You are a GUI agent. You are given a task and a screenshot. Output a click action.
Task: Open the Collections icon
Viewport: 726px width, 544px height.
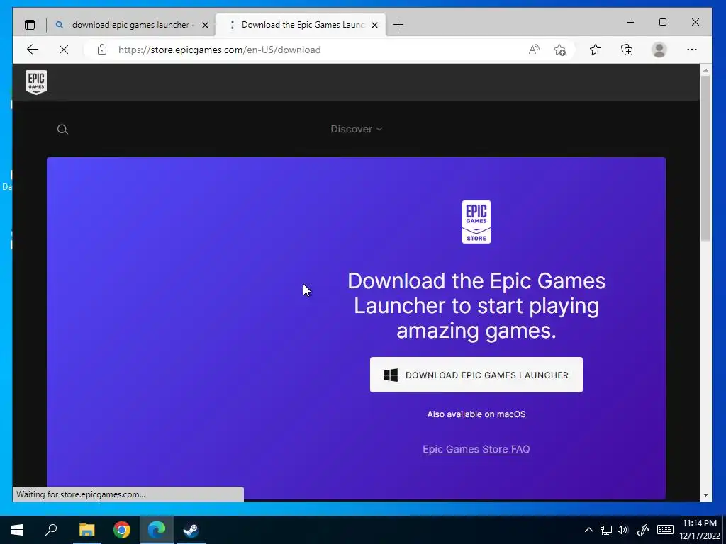pos(627,50)
